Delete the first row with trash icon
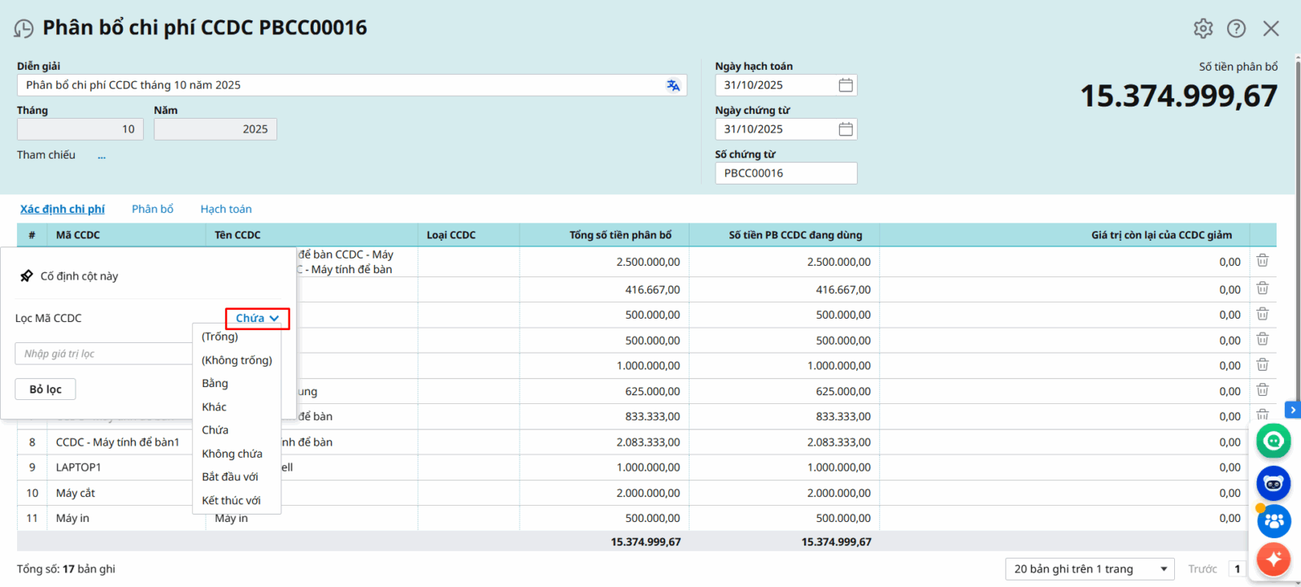Image resolution: width=1301 pixels, height=587 pixels. [1262, 261]
